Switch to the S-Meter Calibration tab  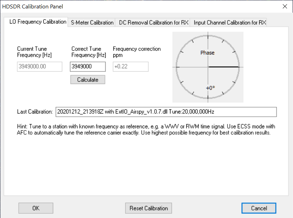(x=92, y=23)
